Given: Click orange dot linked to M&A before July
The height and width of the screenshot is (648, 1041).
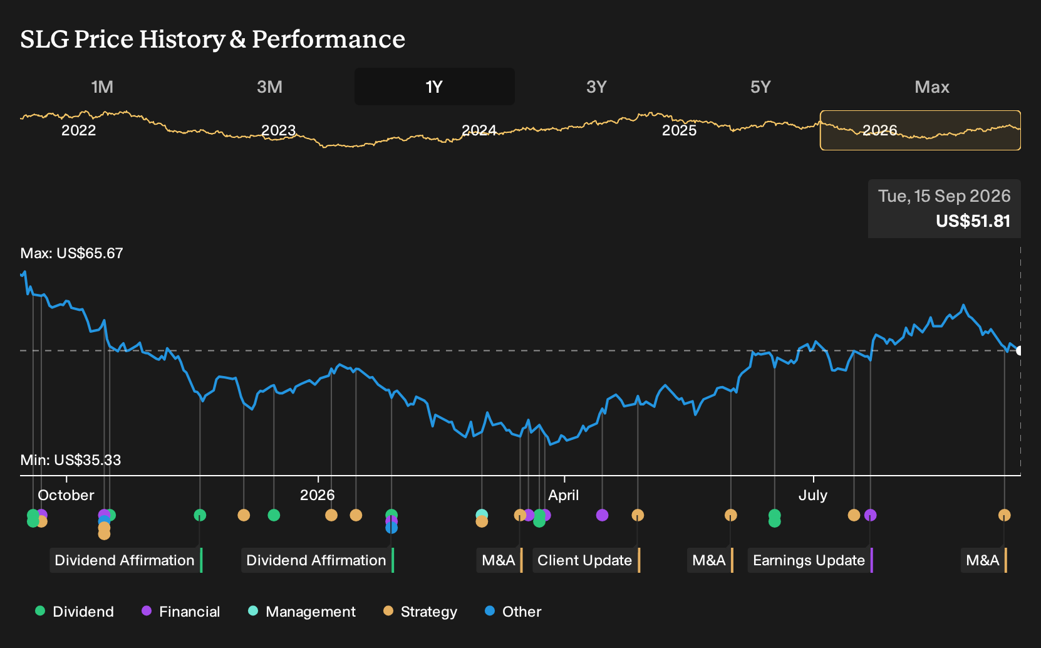Looking at the screenshot, I should click(730, 515).
